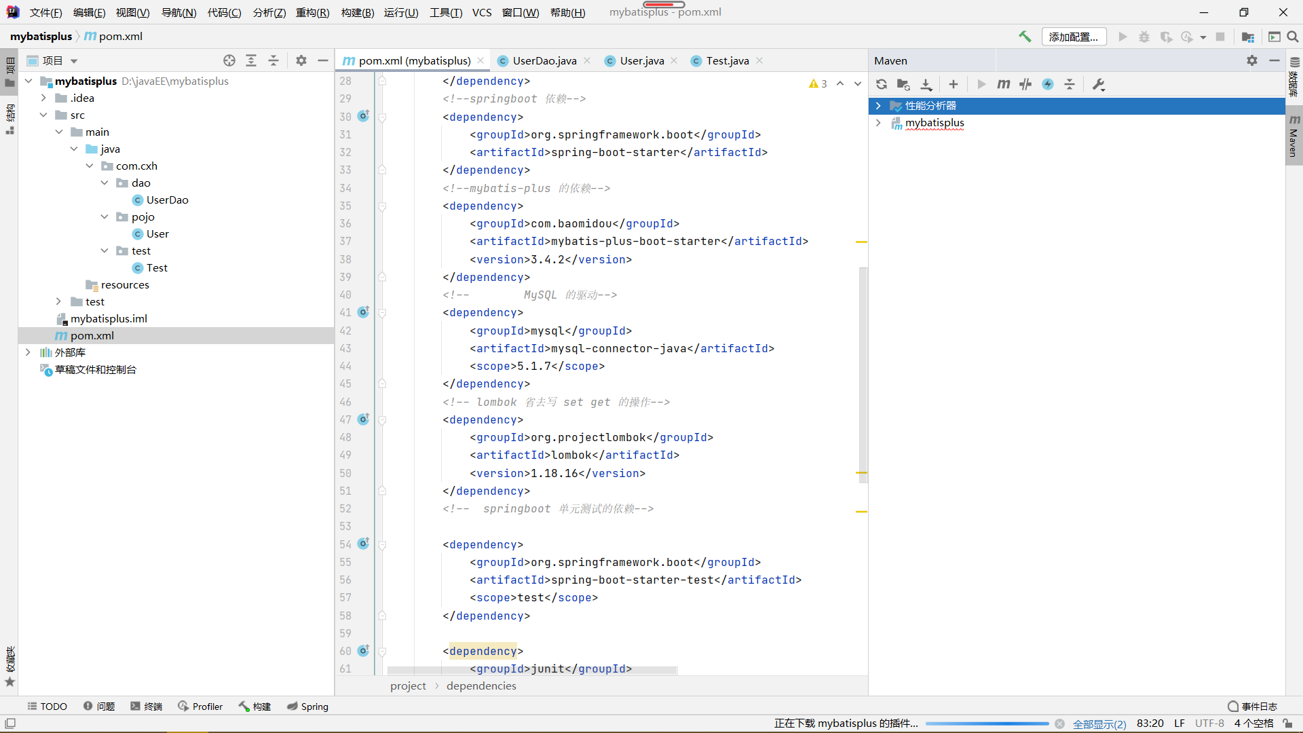This screenshot has height=733, width=1303.
Task: Select UserDao class in project tree
Action: 167,200
